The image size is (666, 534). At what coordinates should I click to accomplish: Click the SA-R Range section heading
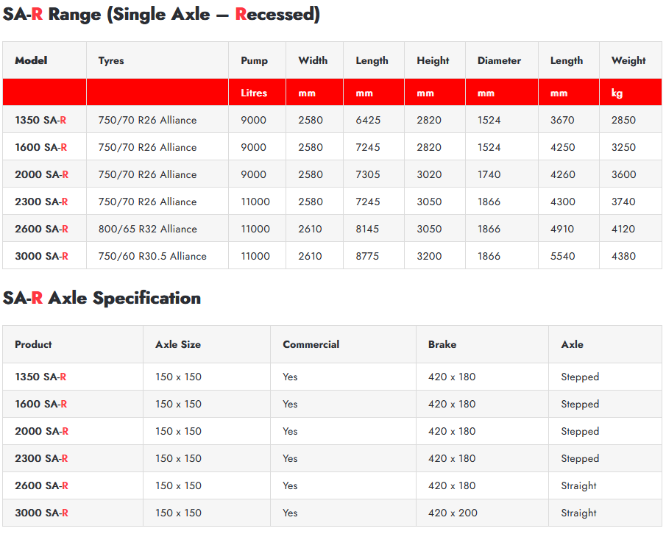(161, 15)
